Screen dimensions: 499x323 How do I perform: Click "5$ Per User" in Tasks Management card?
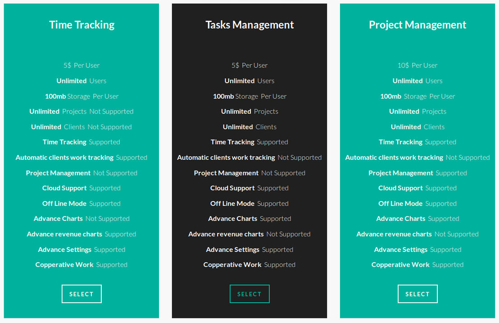pos(249,65)
